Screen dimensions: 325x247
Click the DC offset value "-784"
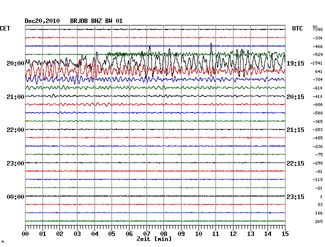[x=317, y=79]
